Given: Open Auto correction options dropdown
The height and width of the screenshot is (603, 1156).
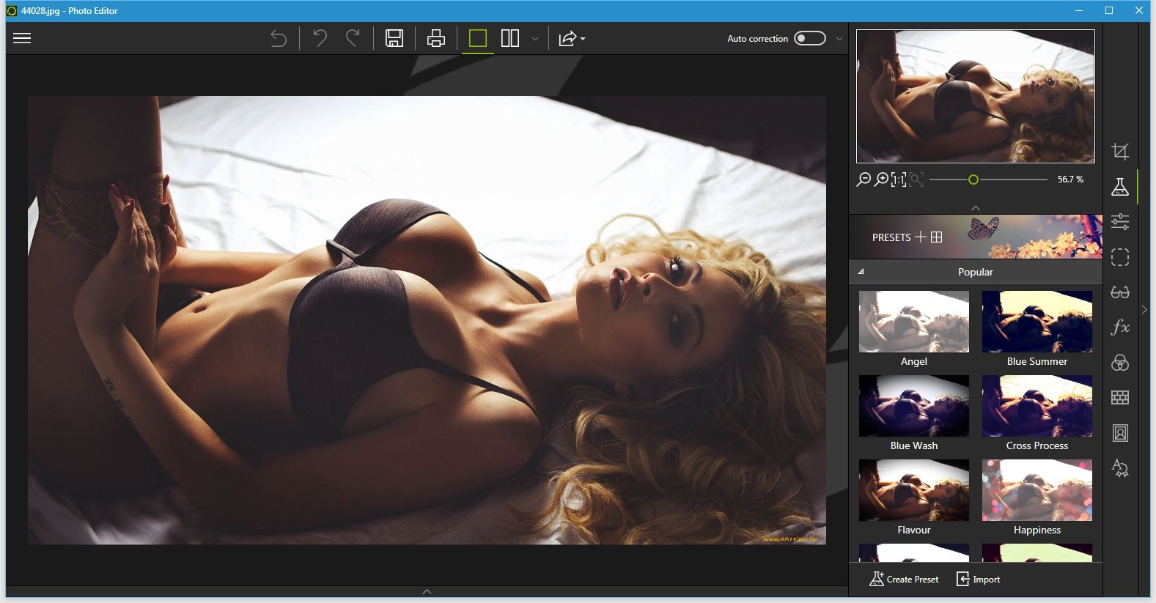Looking at the screenshot, I should click(839, 39).
